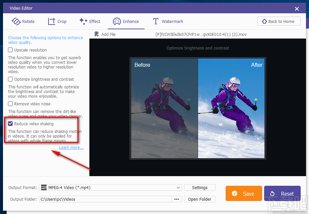The width and height of the screenshot is (309, 214).
Task: Open the MPEG-4 Video format combo box
Action: click(x=110, y=187)
